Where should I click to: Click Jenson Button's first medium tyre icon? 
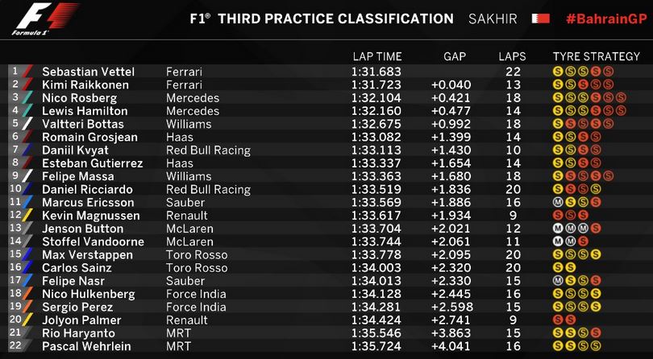pyautogui.click(x=558, y=229)
